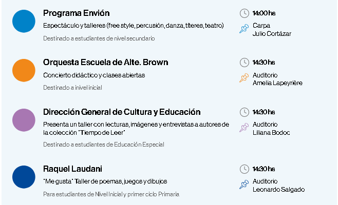Click the 'Concierto didáctico y clases abiertas' description
Image resolution: width=338 pixels, height=205 pixels.
(94, 75)
